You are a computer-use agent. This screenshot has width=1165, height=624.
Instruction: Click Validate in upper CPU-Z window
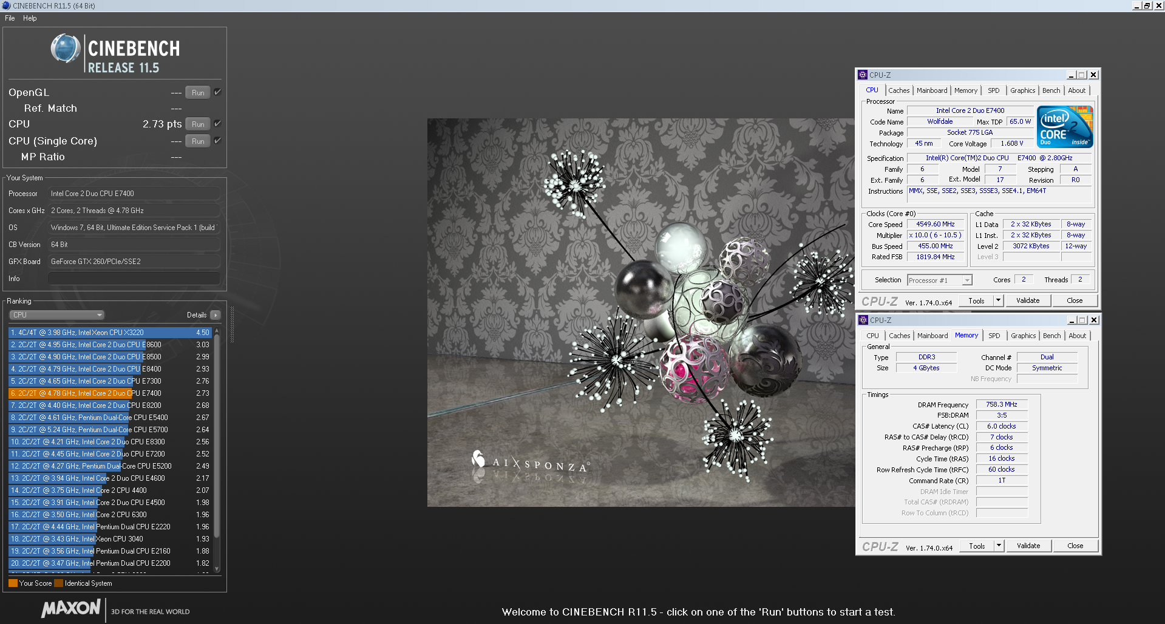click(x=1028, y=300)
